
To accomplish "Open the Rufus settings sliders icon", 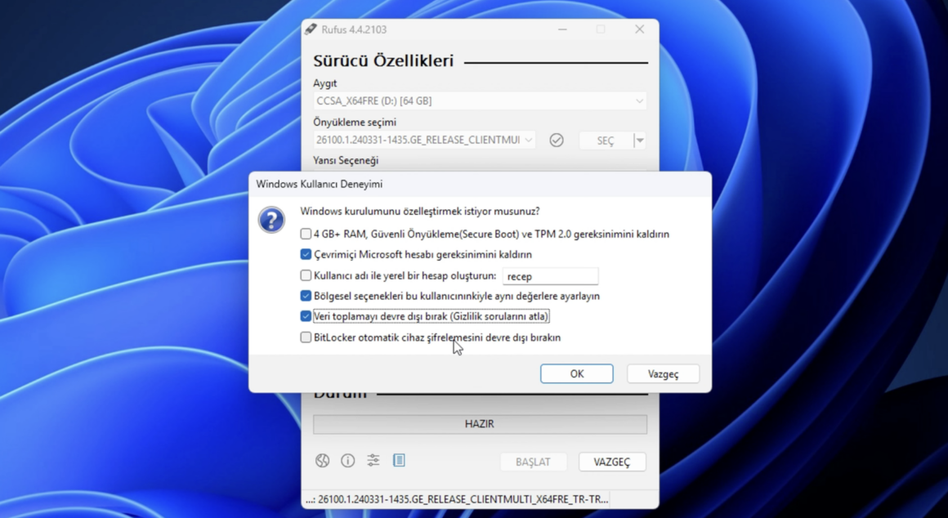I will pyautogui.click(x=373, y=461).
